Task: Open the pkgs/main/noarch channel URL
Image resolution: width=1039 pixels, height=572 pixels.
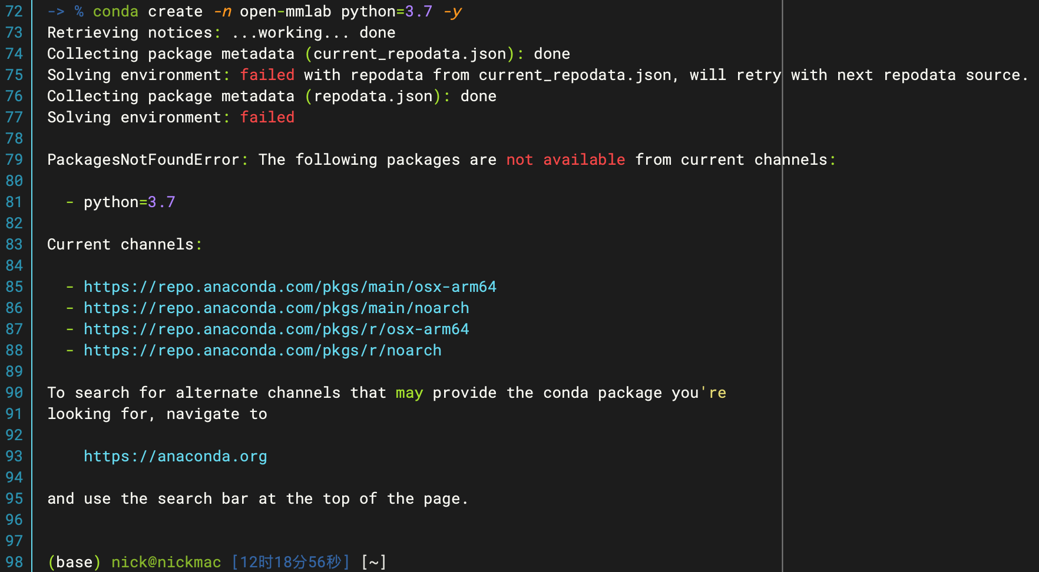Action: tap(276, 308)
